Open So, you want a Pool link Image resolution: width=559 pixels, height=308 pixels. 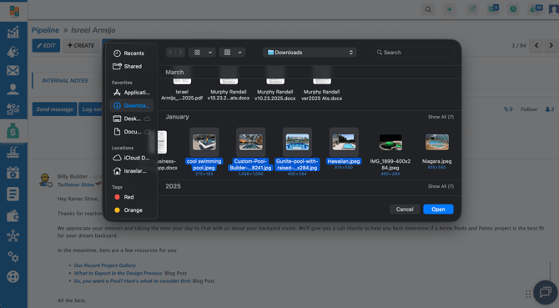point(133,281)
